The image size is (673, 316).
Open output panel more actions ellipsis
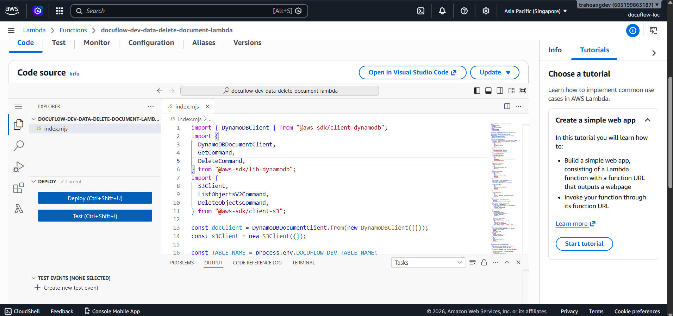coord(496,262)
